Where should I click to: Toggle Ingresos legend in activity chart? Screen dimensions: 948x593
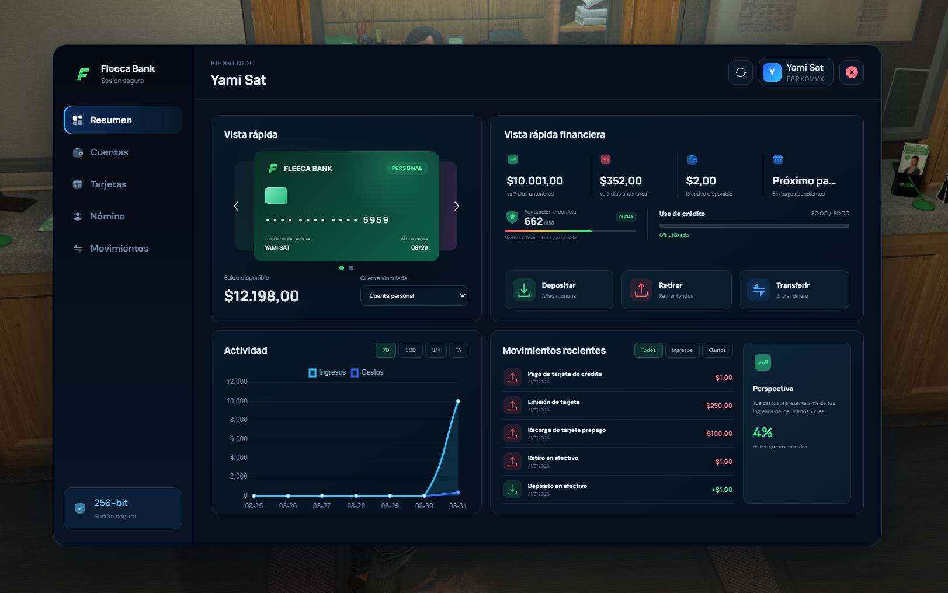coord(327,372)
